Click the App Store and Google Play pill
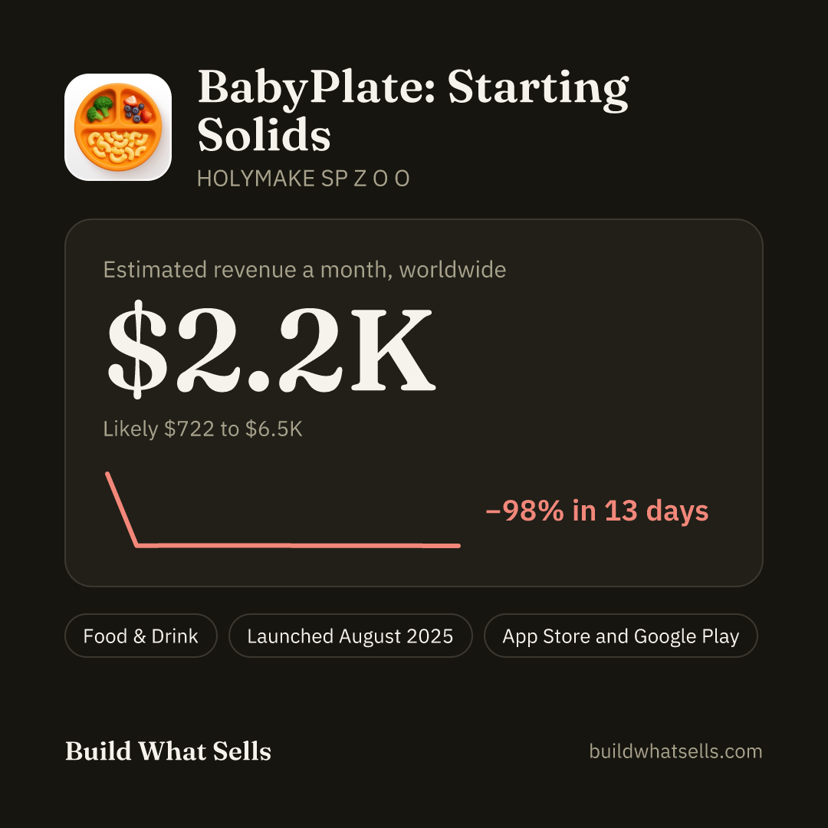Image resolution: width=828 pixels, height=828 pixels. [x=620, y=636]
